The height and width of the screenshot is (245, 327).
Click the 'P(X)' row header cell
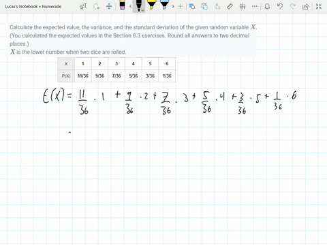coord(66,76)
